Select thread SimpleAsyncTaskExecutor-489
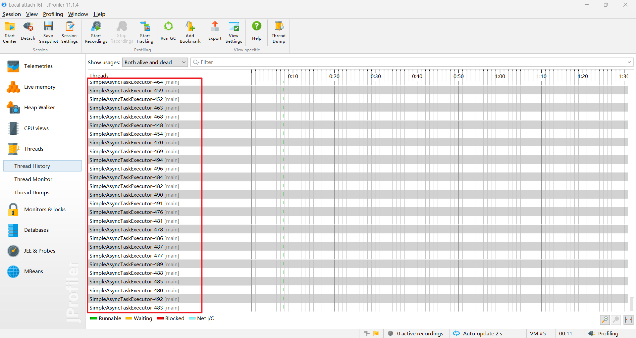The width and height of the screenshot is (636, 338). 134,264
